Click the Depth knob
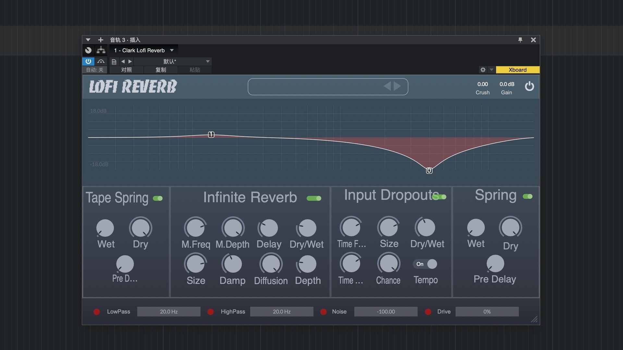The height and width of the screenshot is (350, 623). pyautogui.click(x=307, y=264)
